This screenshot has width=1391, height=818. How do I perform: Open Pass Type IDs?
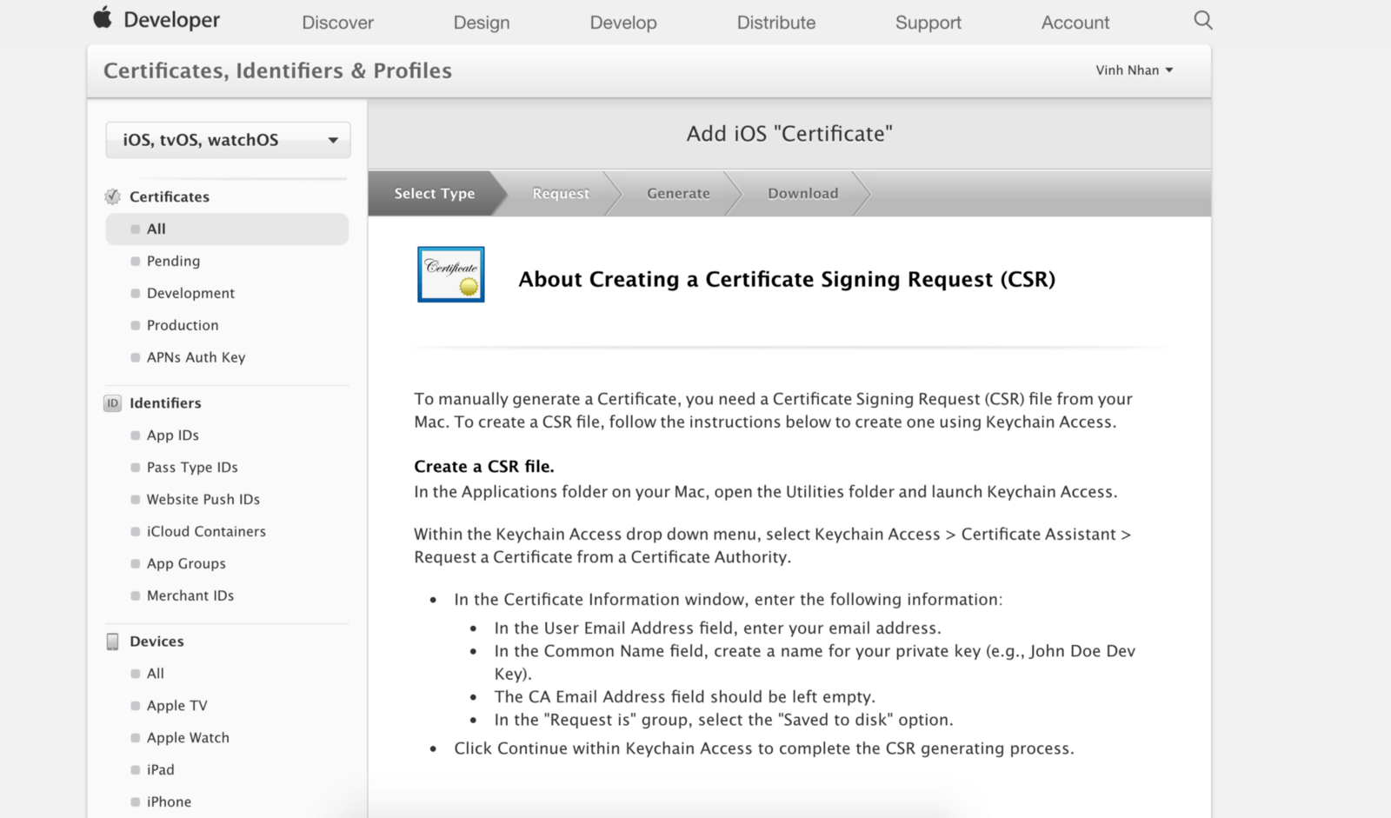click(192, 468)
